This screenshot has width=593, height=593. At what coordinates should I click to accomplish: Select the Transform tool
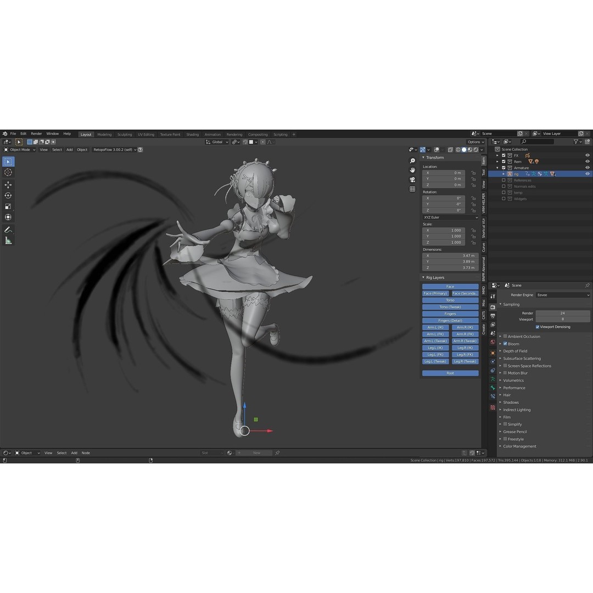click(8, 217)
